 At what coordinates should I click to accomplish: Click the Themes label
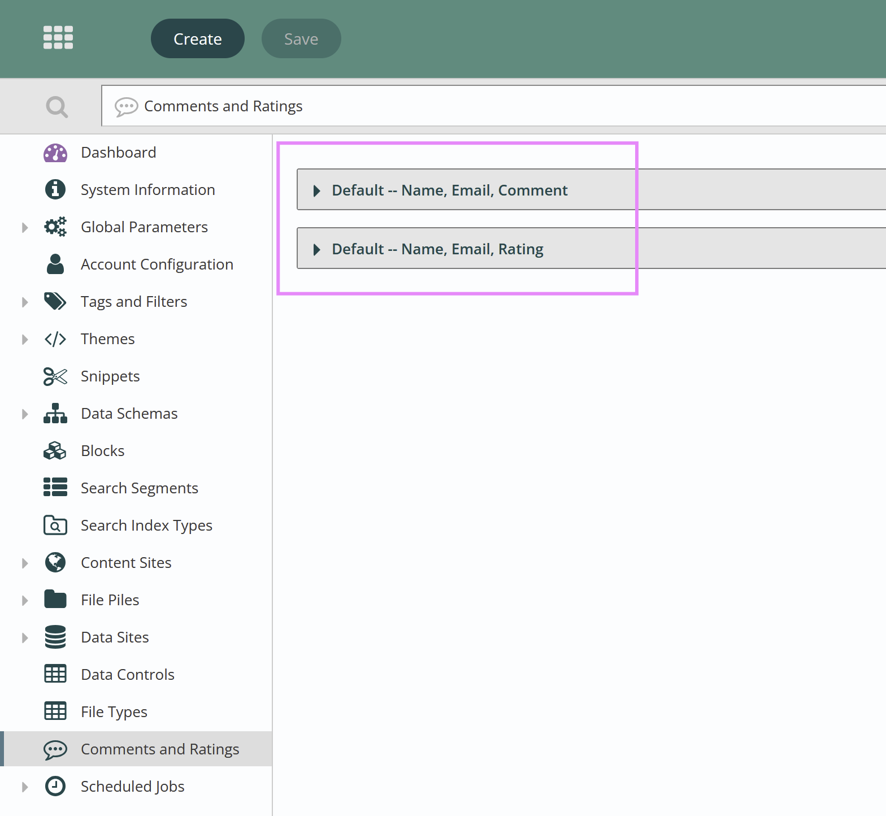pos(107,339)
